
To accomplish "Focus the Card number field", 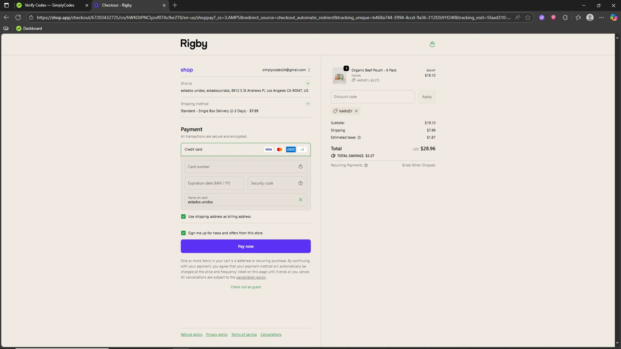I will coord(246,167).
